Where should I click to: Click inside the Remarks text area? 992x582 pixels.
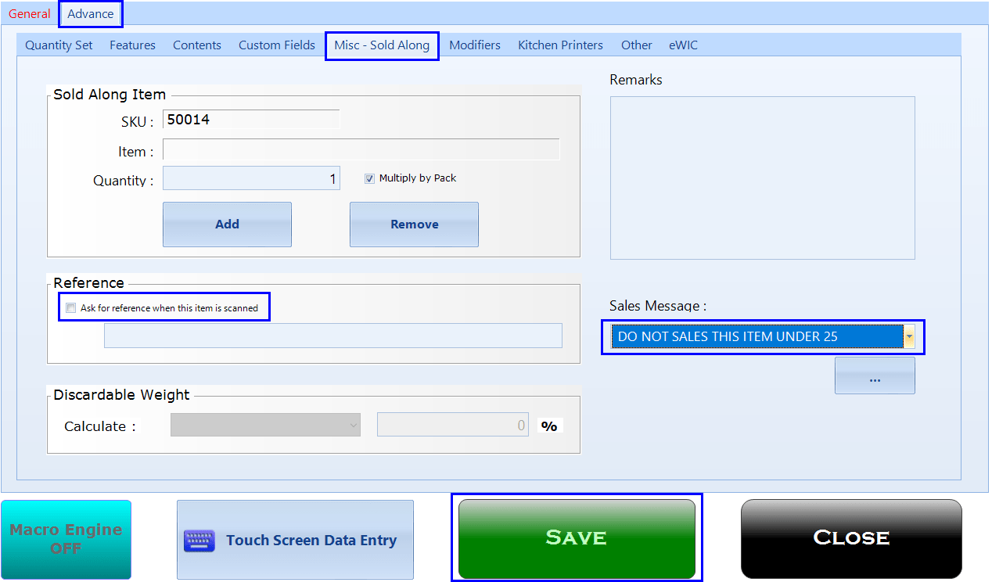[x=763, y=178]
